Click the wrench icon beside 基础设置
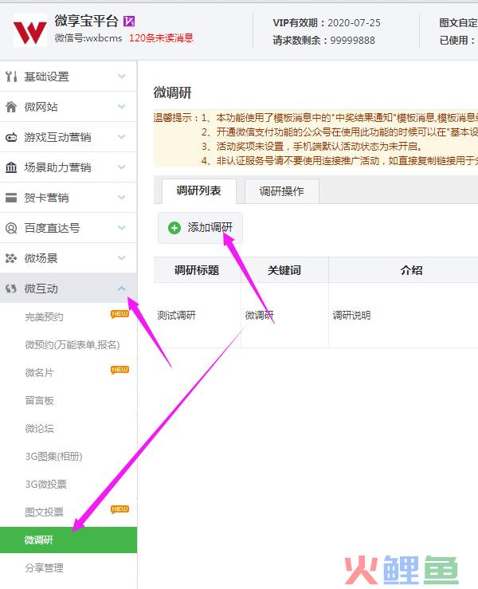Viewport: 478px width, 589px height. 11,77
